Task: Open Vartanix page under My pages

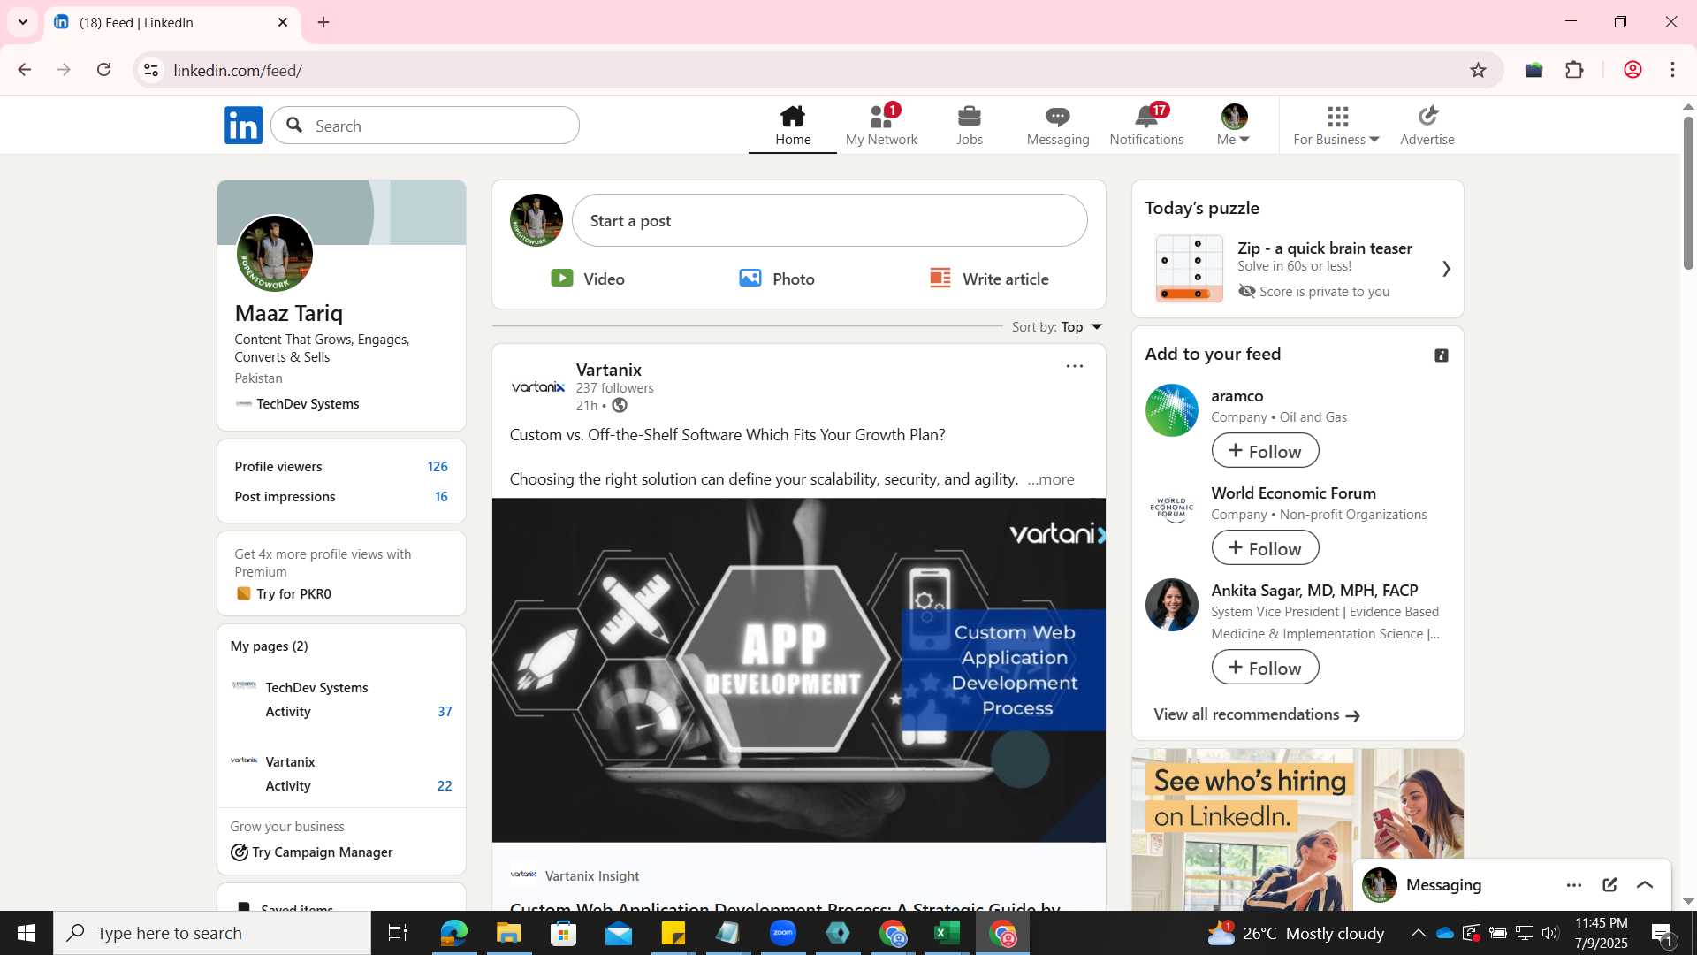Action: click(290, 762)
